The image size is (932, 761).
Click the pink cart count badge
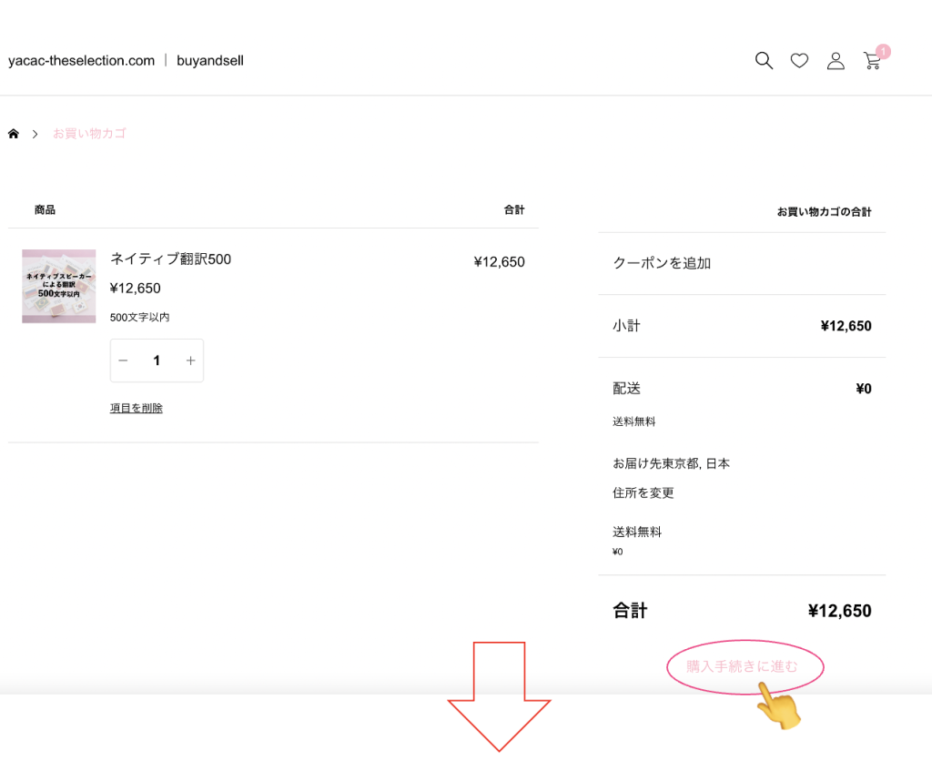click(x=883, y=51)
